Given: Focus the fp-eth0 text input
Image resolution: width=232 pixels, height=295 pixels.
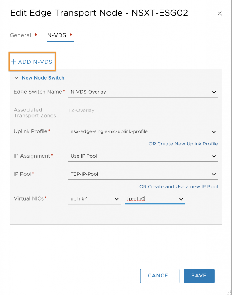Looking at the screenshot, I should (x=152, y=199).
